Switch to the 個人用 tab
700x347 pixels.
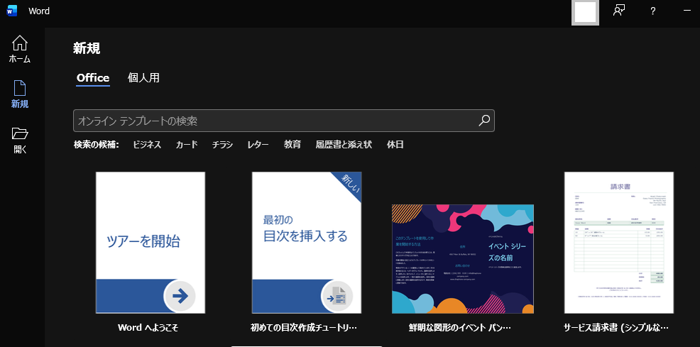coord(143,78)
